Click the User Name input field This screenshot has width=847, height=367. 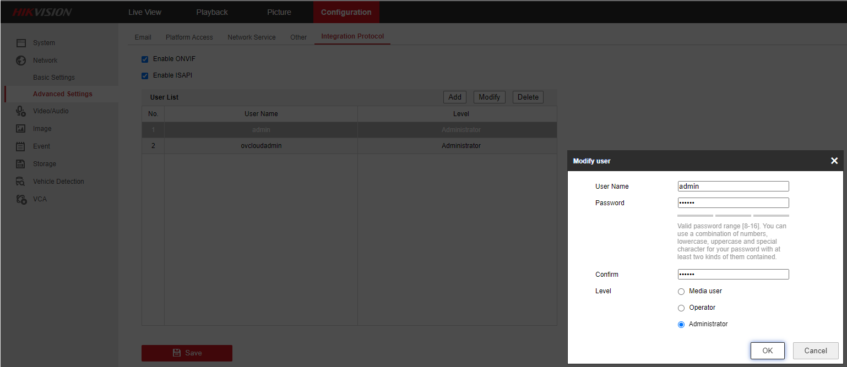[733, 187]
